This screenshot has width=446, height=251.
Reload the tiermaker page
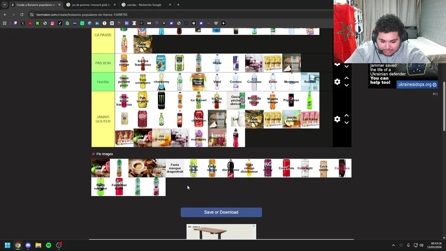[22, 15]
